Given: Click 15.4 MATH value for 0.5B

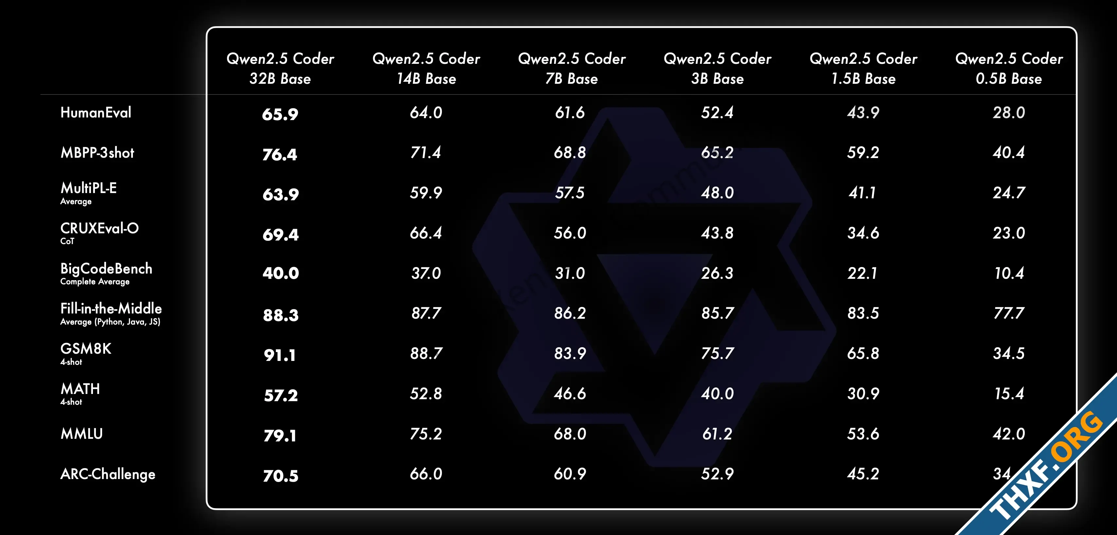Looking at the screenshot, I should click(1009, 394).
